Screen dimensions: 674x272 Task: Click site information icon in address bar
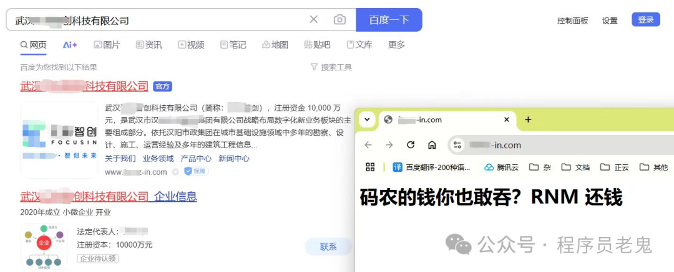point(457,145)
